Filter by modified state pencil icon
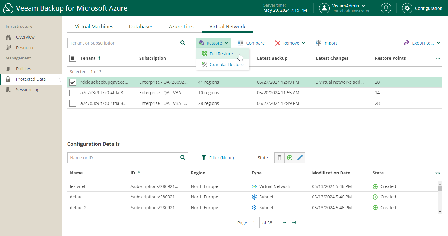Image resolution: width=448 pixels, height=236 pixels. pos(300,158)
